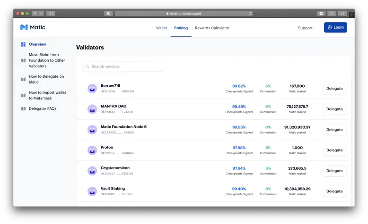Click the 99.95% checkpoints signed value
The height and width of the screenshot is (224, 368).
pos(239,127)
